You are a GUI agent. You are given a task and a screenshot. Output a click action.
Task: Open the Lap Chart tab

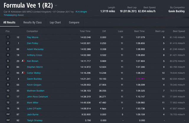point(55,22)
